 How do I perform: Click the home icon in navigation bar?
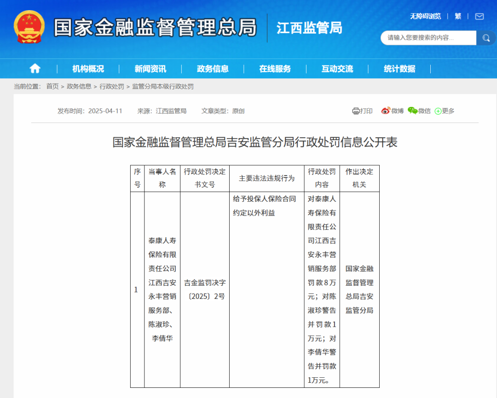coord(35,69)
